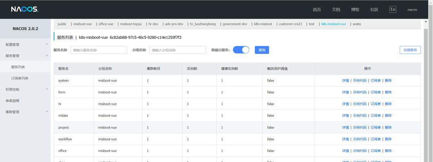Open 详情 for the mdata service
The image size is (433, 162).
(x=346, y=115)
